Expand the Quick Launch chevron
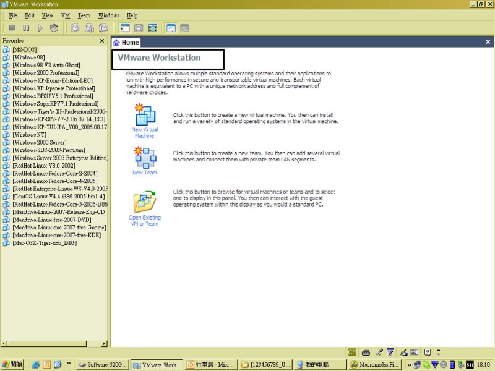The image size is (495, 371). point(68,363)
